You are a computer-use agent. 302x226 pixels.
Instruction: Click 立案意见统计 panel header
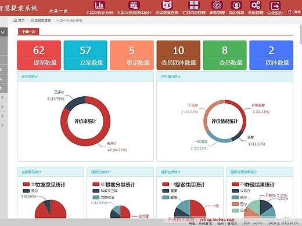click(x=51, y=172)
